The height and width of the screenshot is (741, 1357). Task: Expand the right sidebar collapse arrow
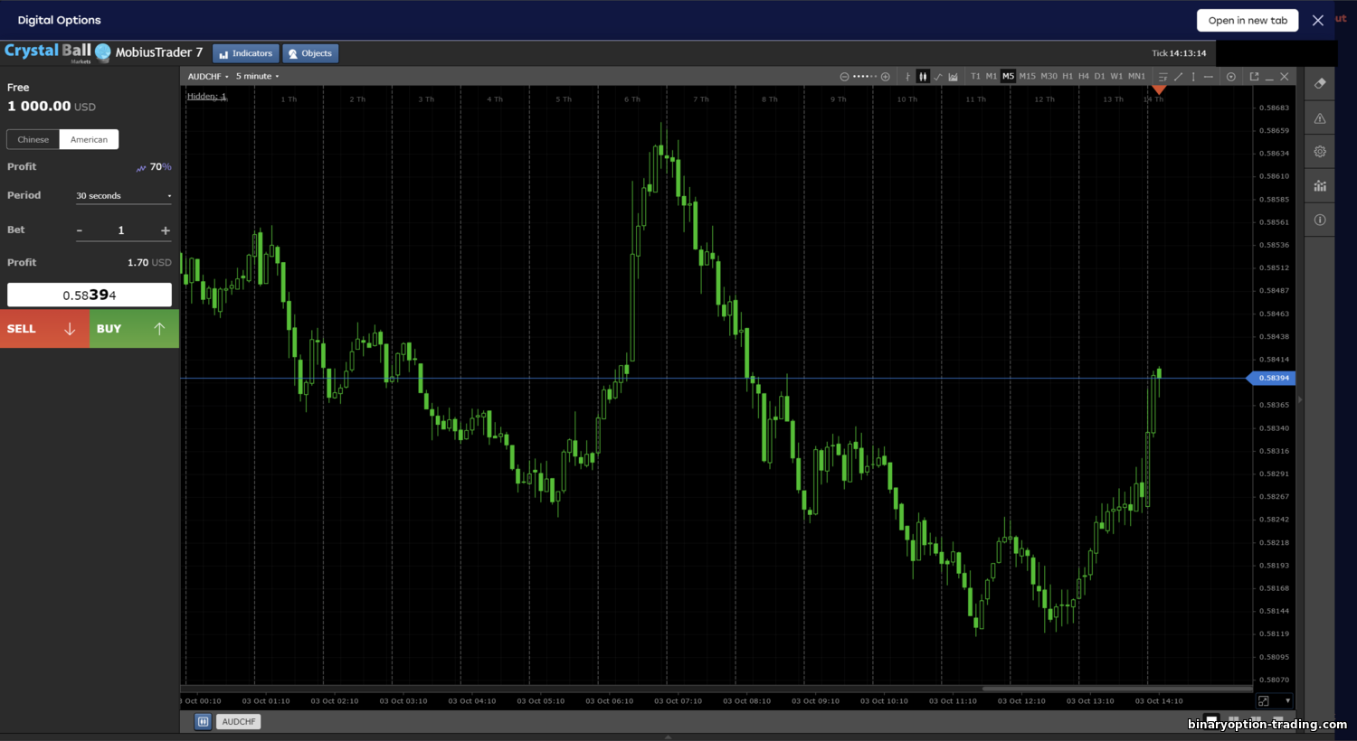(x=1300, y=399)
